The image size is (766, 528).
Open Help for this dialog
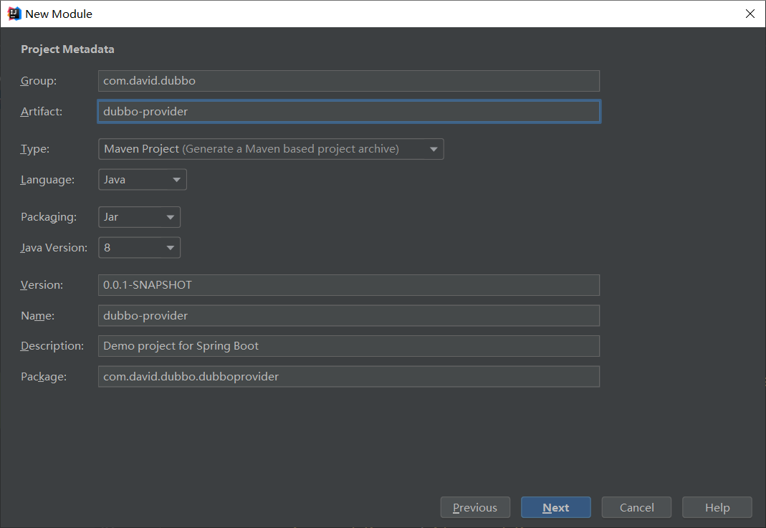tap(717, 507)
